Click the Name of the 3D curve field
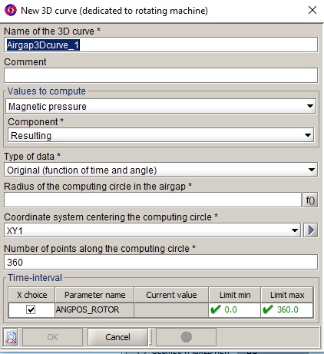This screenshot has width=324, height=354. tap(160, 45)
